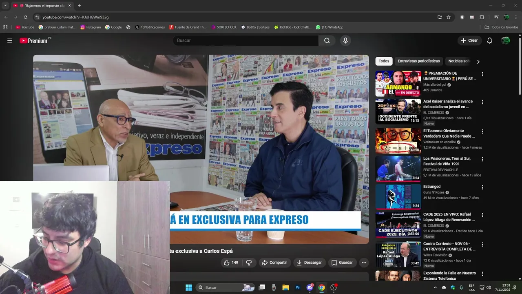Open File Explorer from taskbar
The width and height of the screenshot is (522, 294).
285,287
